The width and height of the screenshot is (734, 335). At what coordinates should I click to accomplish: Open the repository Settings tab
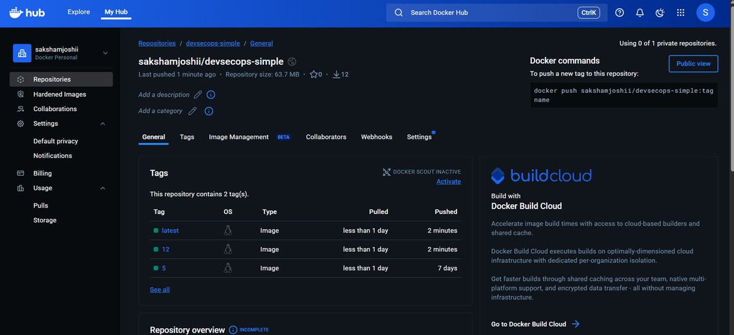(419, 137)
